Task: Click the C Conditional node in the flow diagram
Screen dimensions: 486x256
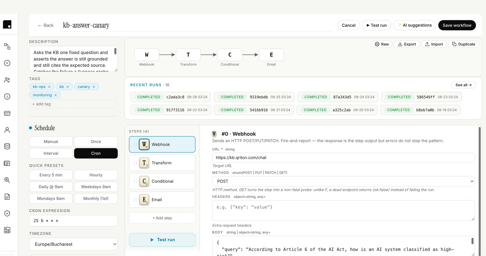Action: [230, 55]
